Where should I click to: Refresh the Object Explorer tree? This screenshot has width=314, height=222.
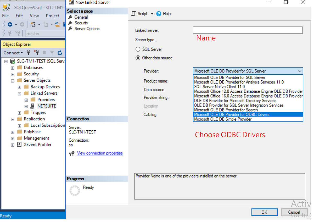pyautogui.click(x=60, y=53)
